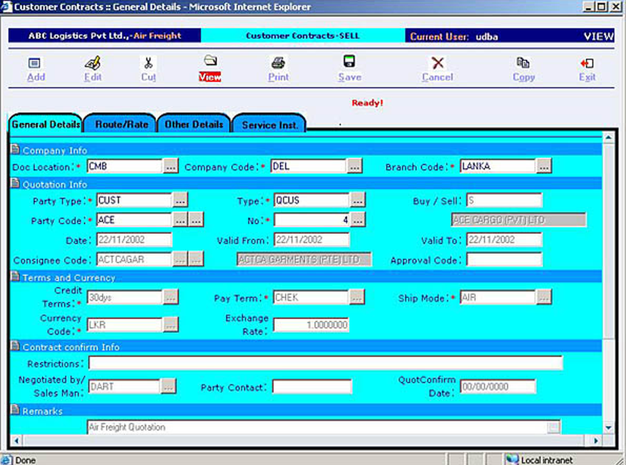Open the Other Details tab
626x465 pixels.
click(x=193, y=124)
